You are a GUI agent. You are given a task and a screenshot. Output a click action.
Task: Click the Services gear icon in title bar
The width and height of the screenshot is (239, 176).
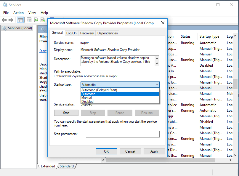click(5, 5)
